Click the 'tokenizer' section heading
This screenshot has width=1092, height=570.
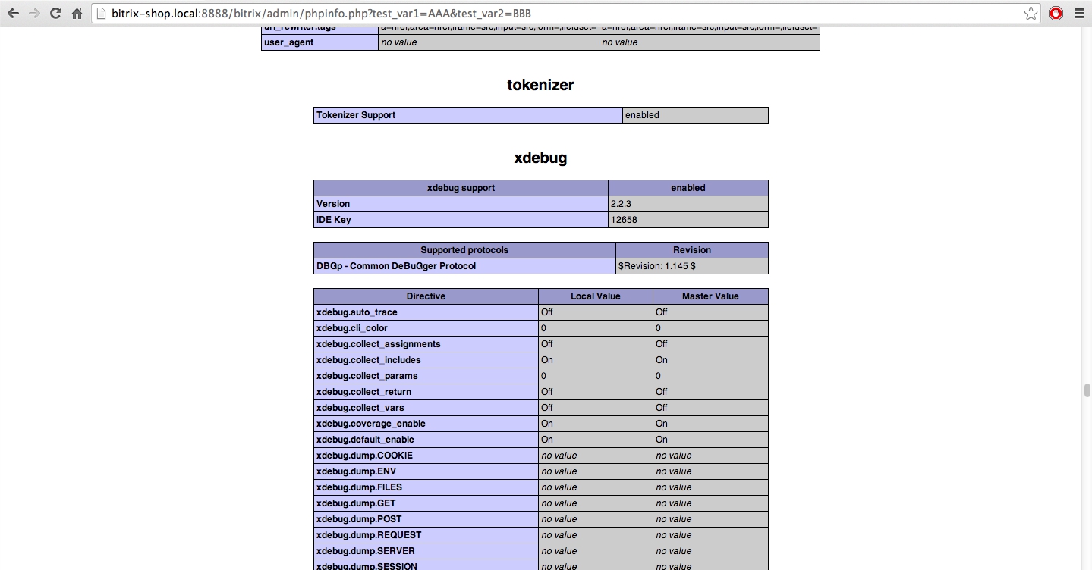pos(540,85)
